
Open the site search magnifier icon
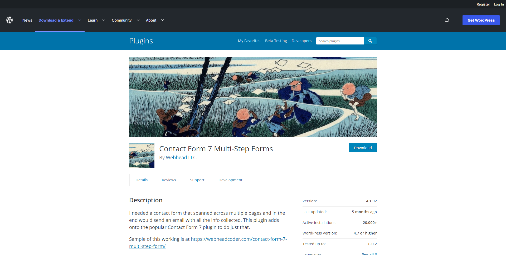pos(447,20)
